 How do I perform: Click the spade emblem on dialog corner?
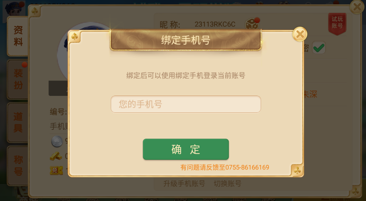74,37
